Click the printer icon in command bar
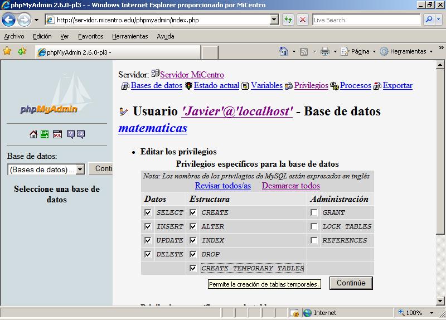 point(325,51)
